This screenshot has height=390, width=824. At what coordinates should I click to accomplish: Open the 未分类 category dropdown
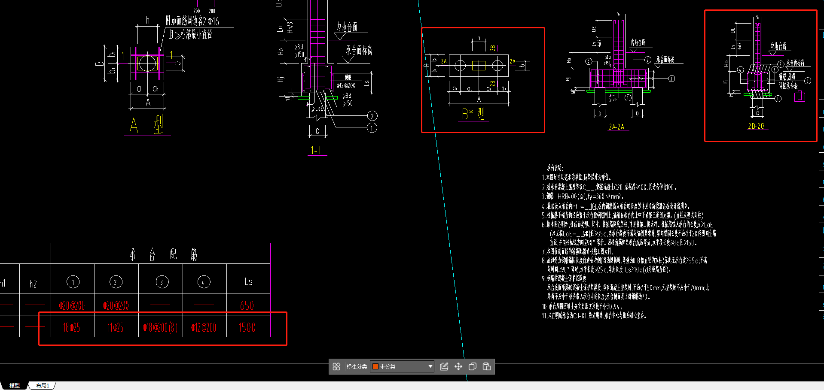point(402,366)
